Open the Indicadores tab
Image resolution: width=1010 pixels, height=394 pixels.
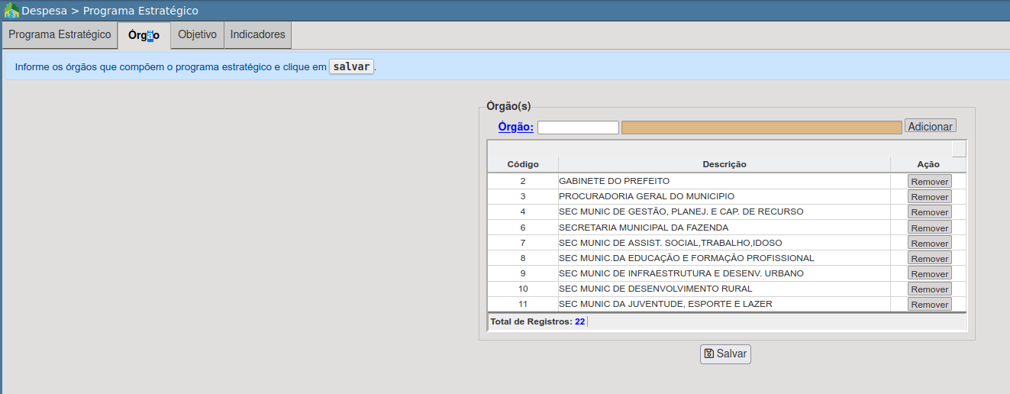(257, 35)
